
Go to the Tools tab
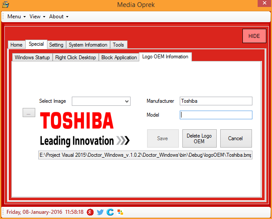pos(118,45)
